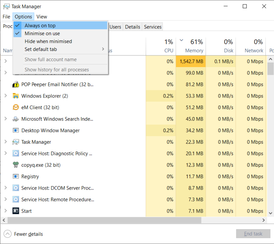The image size is (274, 244).
Task: Click the 99.0 MB memory value
Action: [x=194, y=73]
